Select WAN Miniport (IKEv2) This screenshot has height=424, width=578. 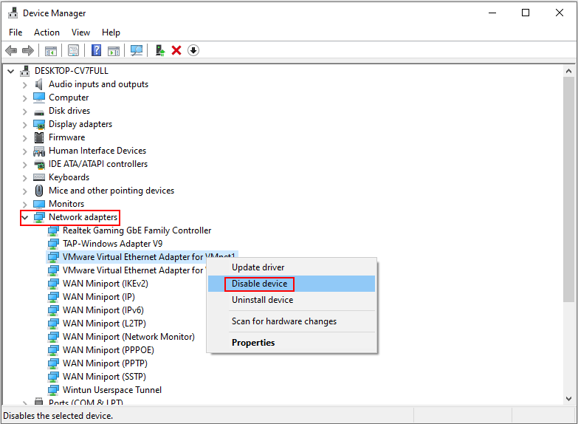click(x=106, y=284)
